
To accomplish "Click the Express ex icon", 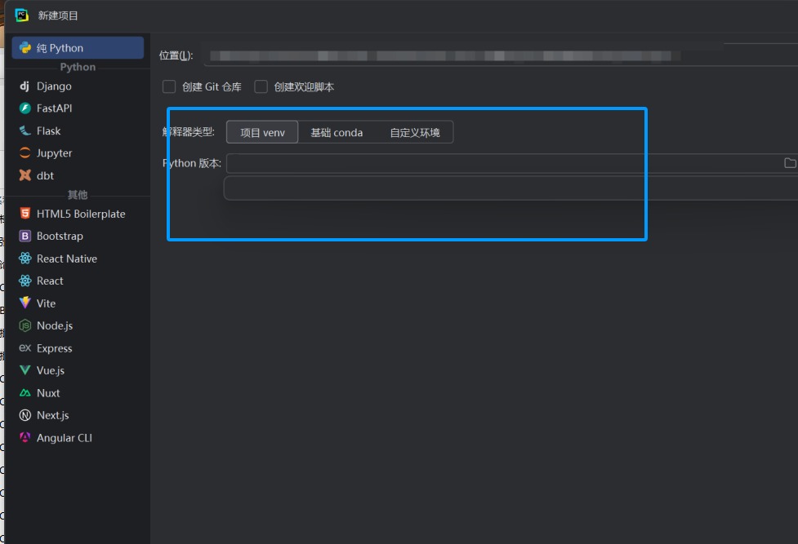I will [x=25, y=347].
